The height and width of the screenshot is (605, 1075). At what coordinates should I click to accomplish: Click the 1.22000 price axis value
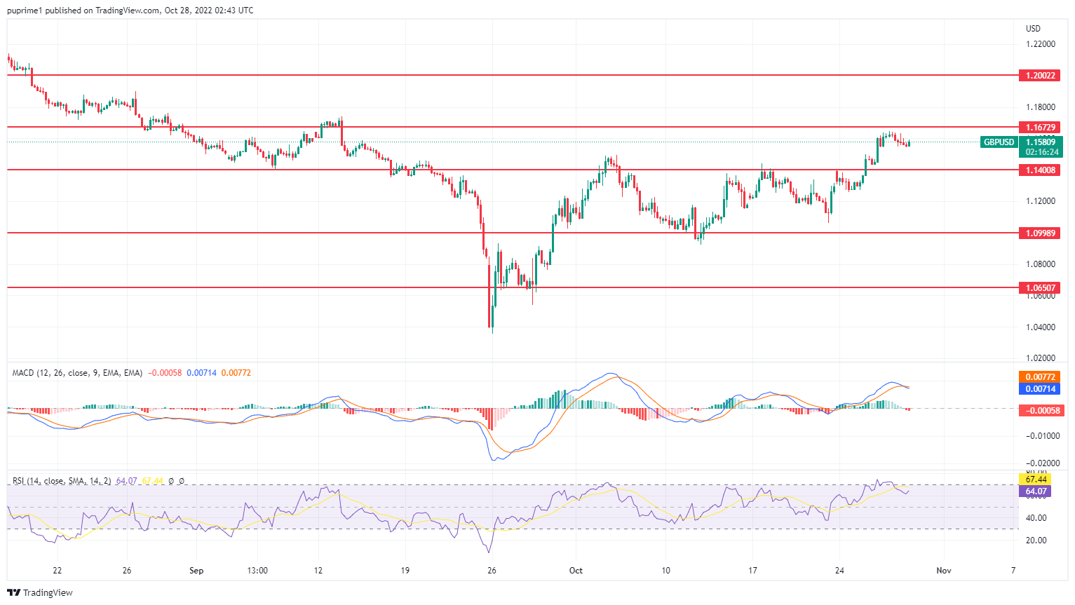coord(1040,44)
